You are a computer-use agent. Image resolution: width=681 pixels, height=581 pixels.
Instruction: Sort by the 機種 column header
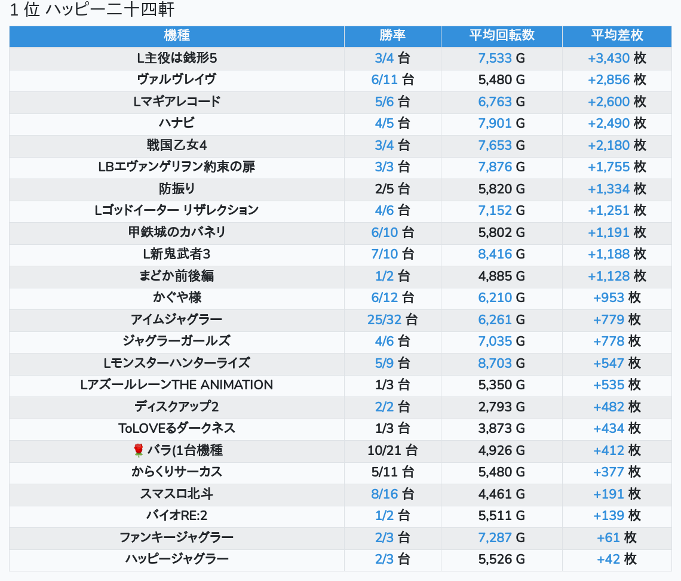(x=176, y=35)
